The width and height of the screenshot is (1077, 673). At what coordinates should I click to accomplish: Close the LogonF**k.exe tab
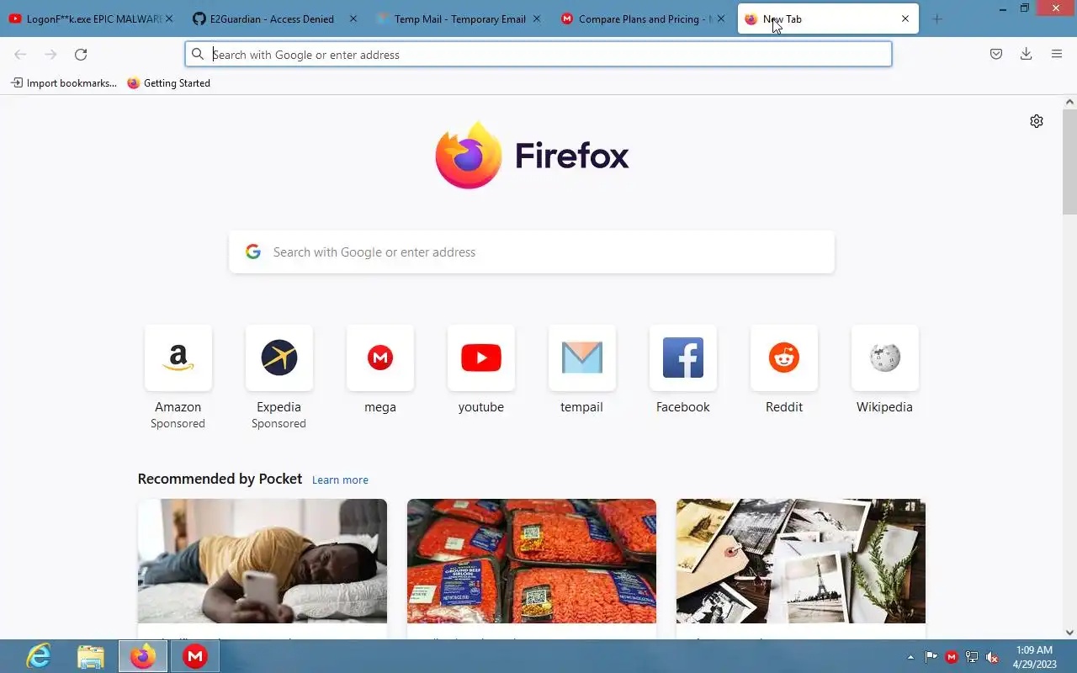click(x=169, y=19)
